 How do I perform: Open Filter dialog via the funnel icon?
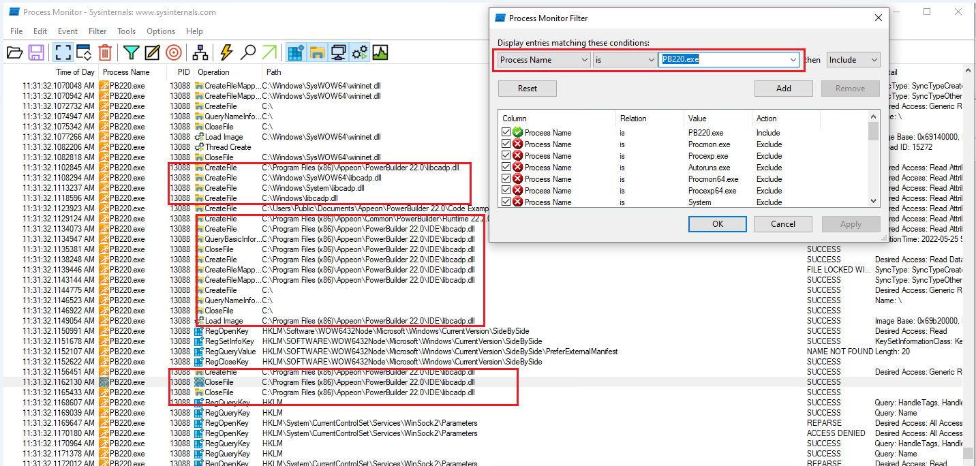(x=131, y=52)
